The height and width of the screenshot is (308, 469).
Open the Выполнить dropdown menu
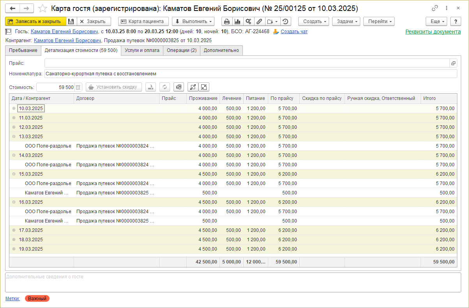(x=193, y=21)
